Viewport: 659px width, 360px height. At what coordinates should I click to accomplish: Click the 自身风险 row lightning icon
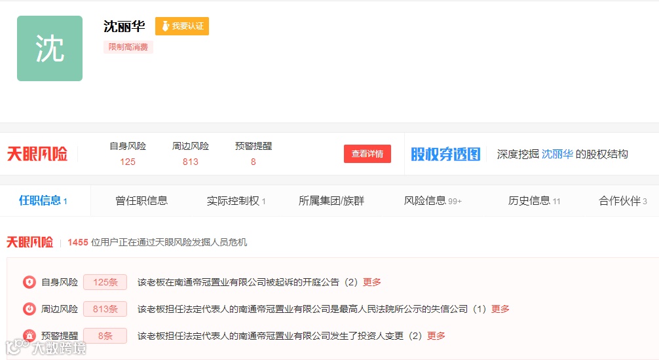click(x=29, y=282)
